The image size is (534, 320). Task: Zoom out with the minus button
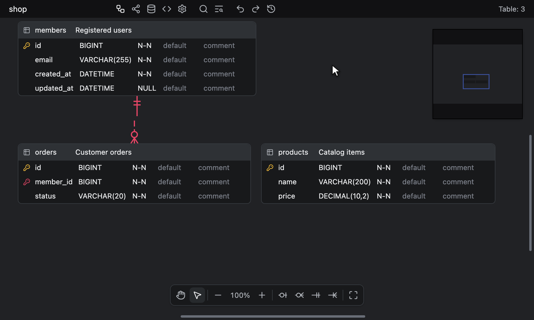pos(218,295)
